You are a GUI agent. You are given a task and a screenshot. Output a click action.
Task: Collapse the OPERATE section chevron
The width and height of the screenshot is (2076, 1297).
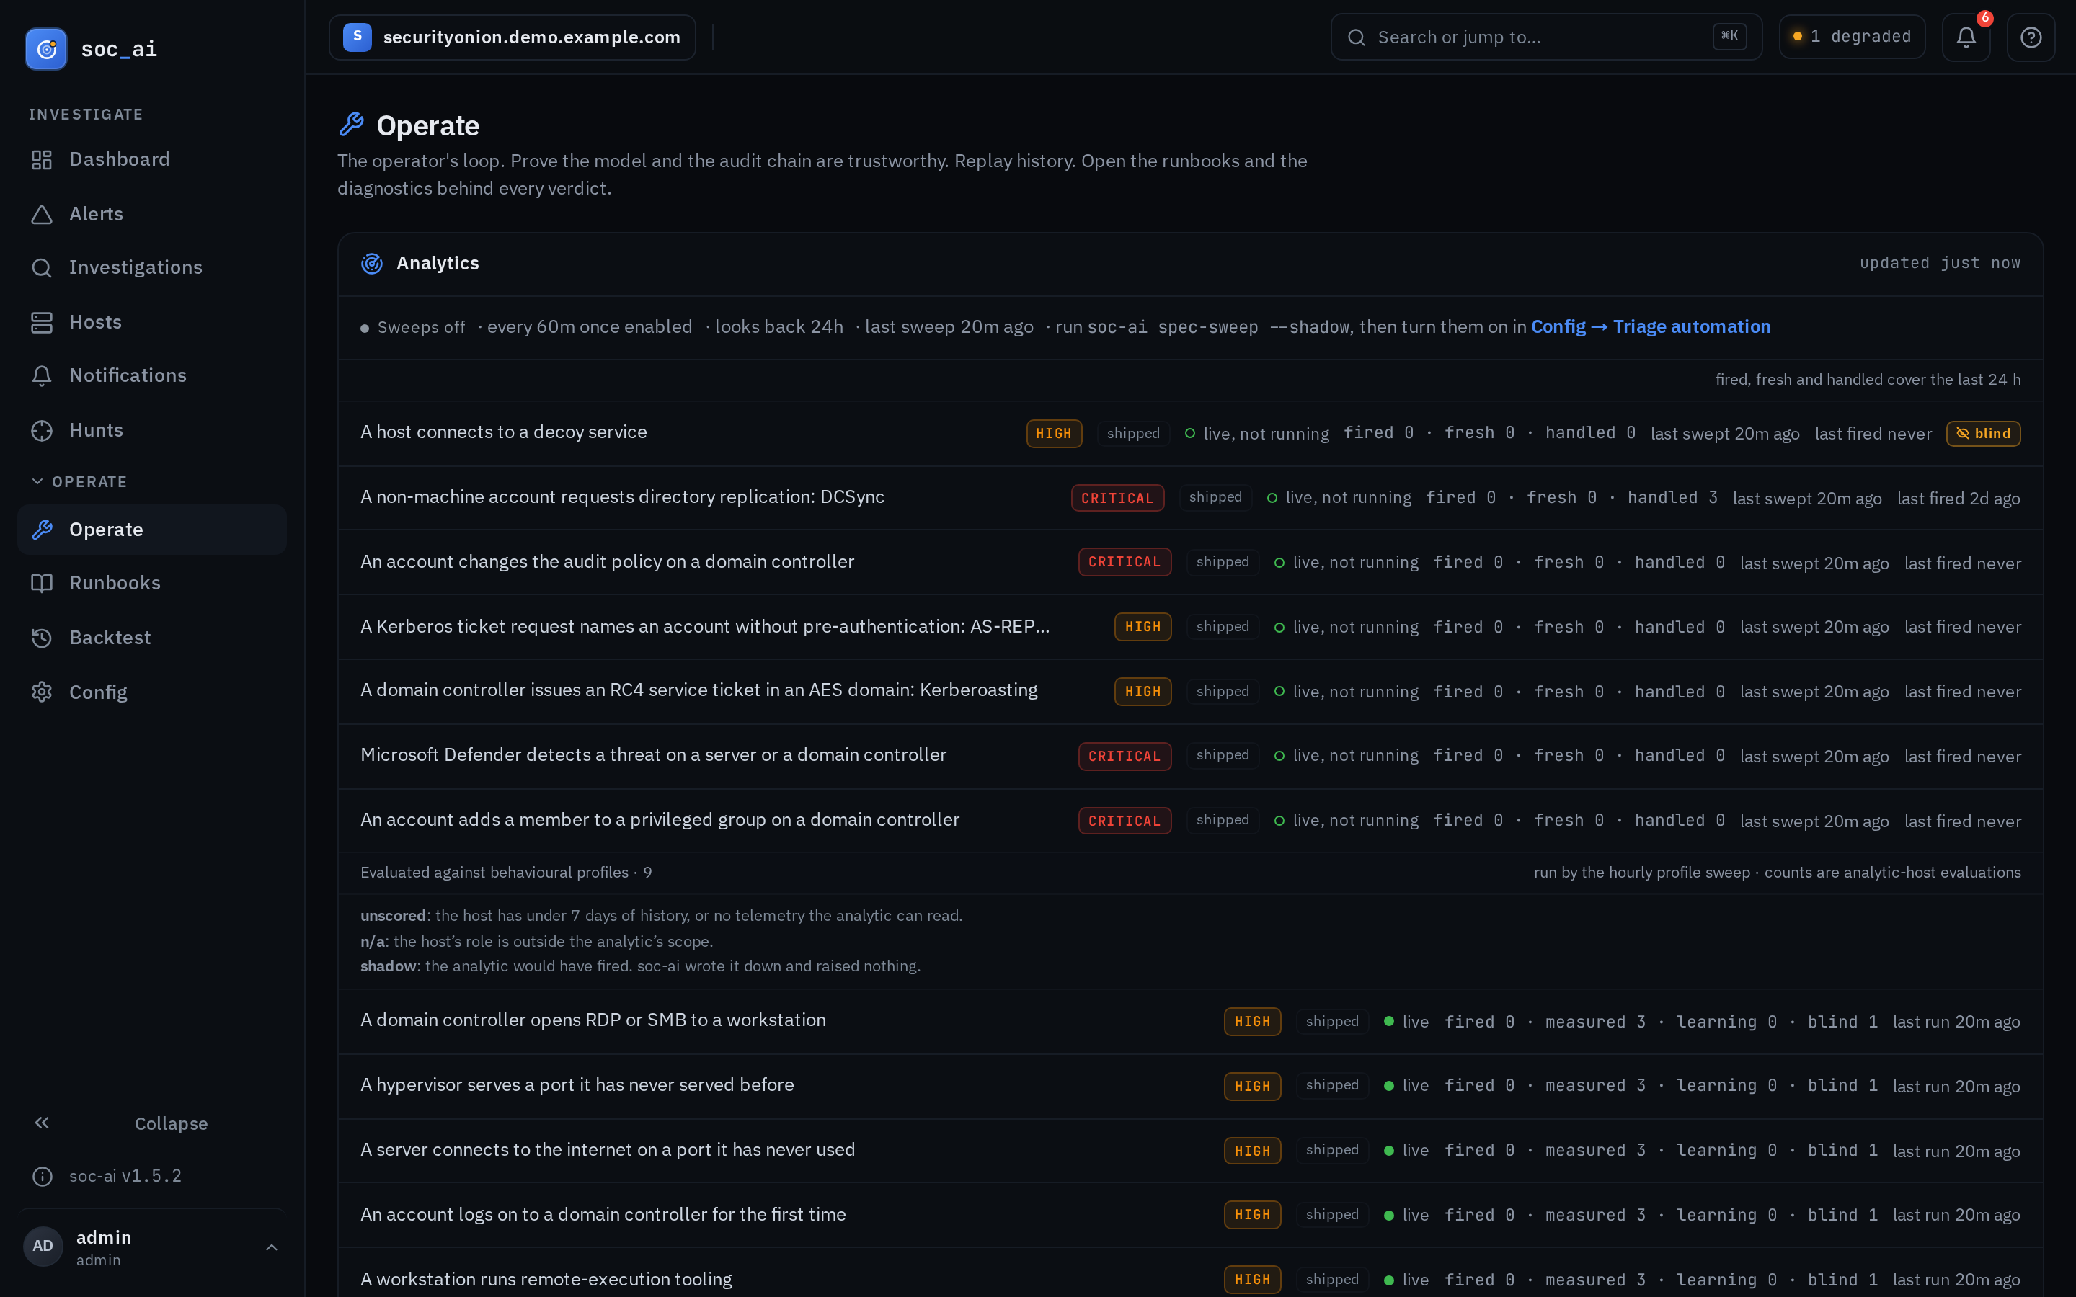pos(37,482)
